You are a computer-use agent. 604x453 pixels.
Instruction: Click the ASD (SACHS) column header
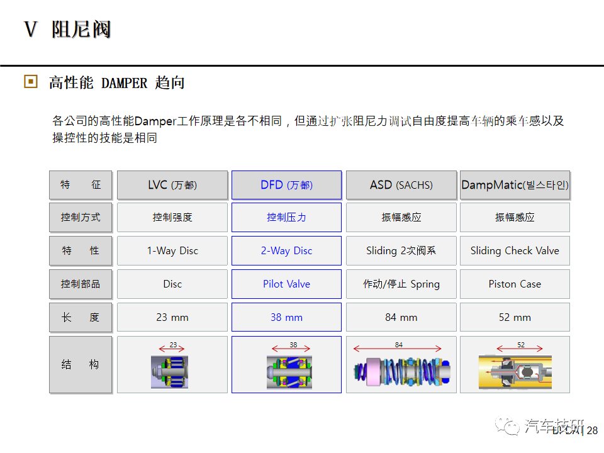tap(401, 185)
